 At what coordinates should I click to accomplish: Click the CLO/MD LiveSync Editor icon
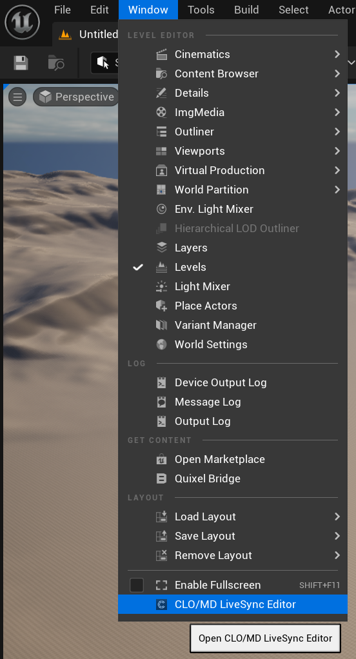[161, 604]
